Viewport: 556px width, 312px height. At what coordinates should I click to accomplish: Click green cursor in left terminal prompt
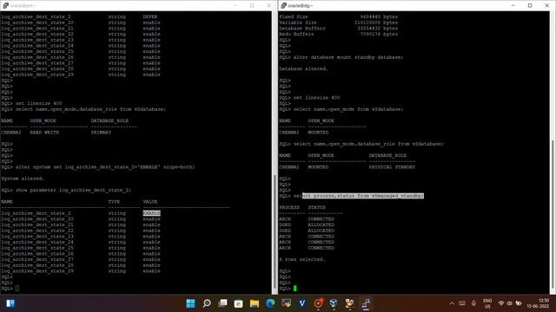(17, 289)
